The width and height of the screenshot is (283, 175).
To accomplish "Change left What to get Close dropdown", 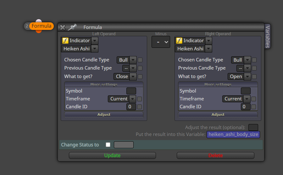I will pyautogui.click(x=133, y=76).
